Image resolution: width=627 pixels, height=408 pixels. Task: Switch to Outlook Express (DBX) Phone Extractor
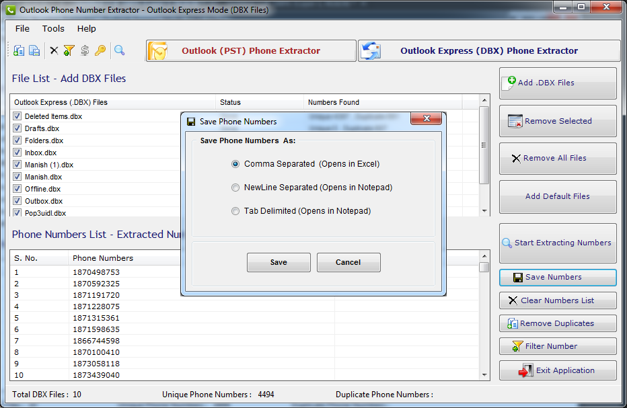pos(489,51)
